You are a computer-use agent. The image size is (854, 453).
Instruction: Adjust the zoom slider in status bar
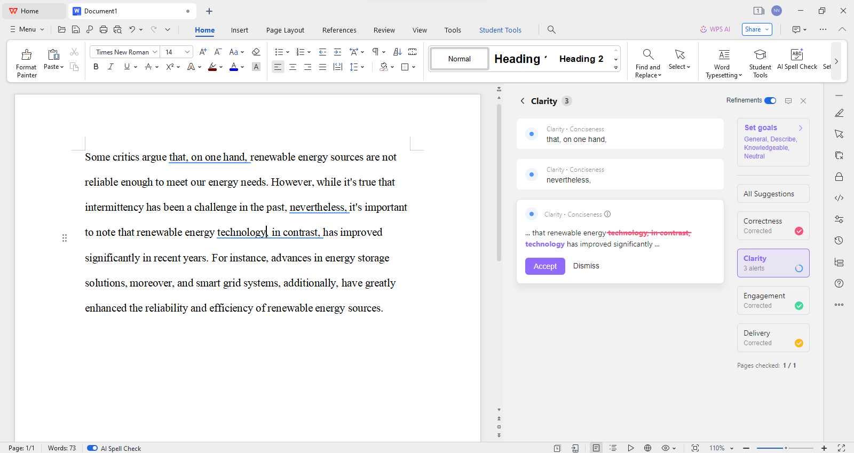785,448
